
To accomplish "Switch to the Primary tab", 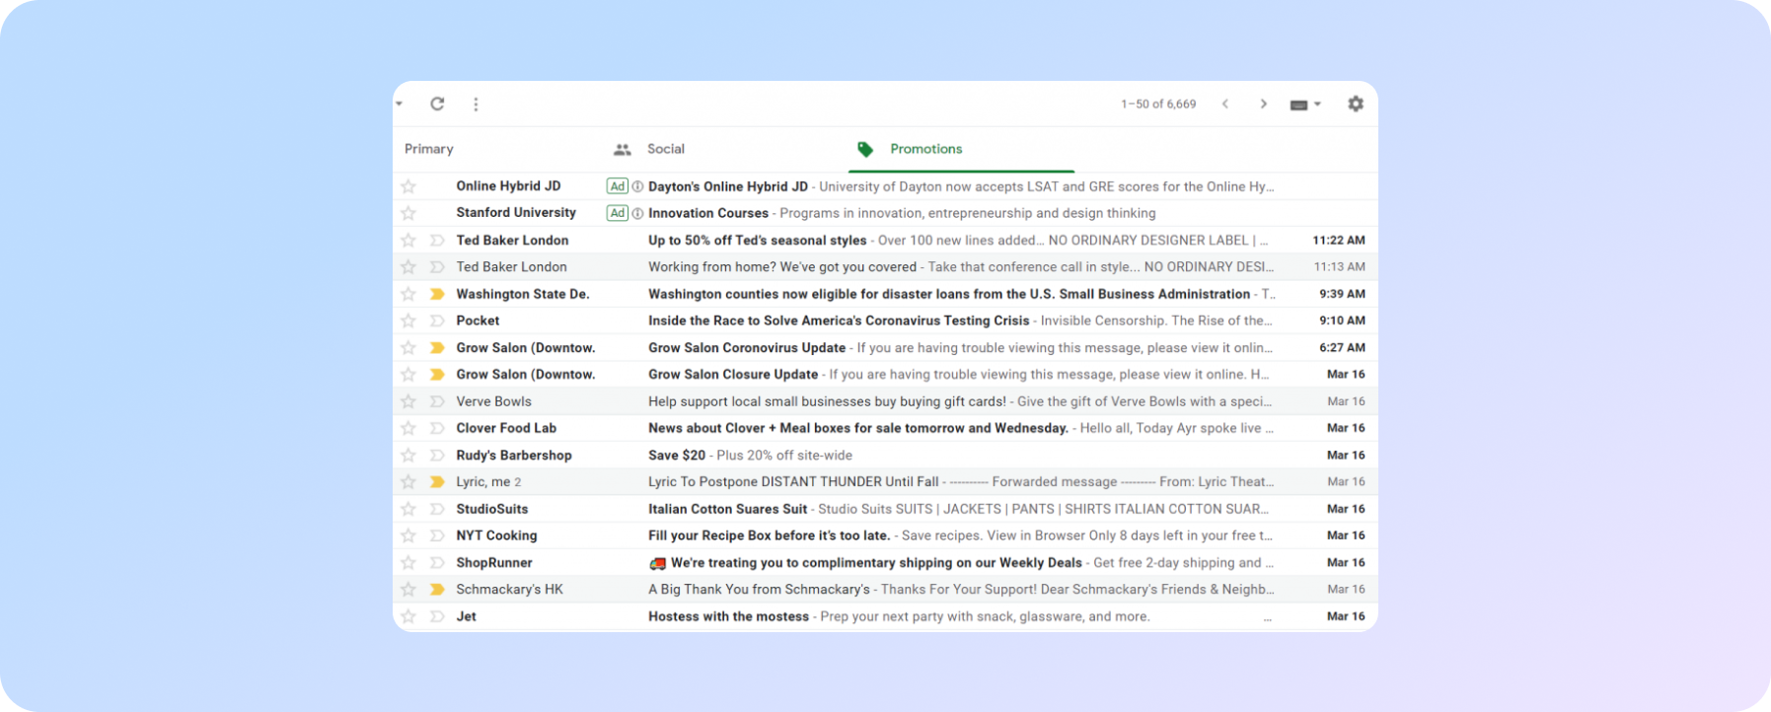I will [x=429, y=149].
